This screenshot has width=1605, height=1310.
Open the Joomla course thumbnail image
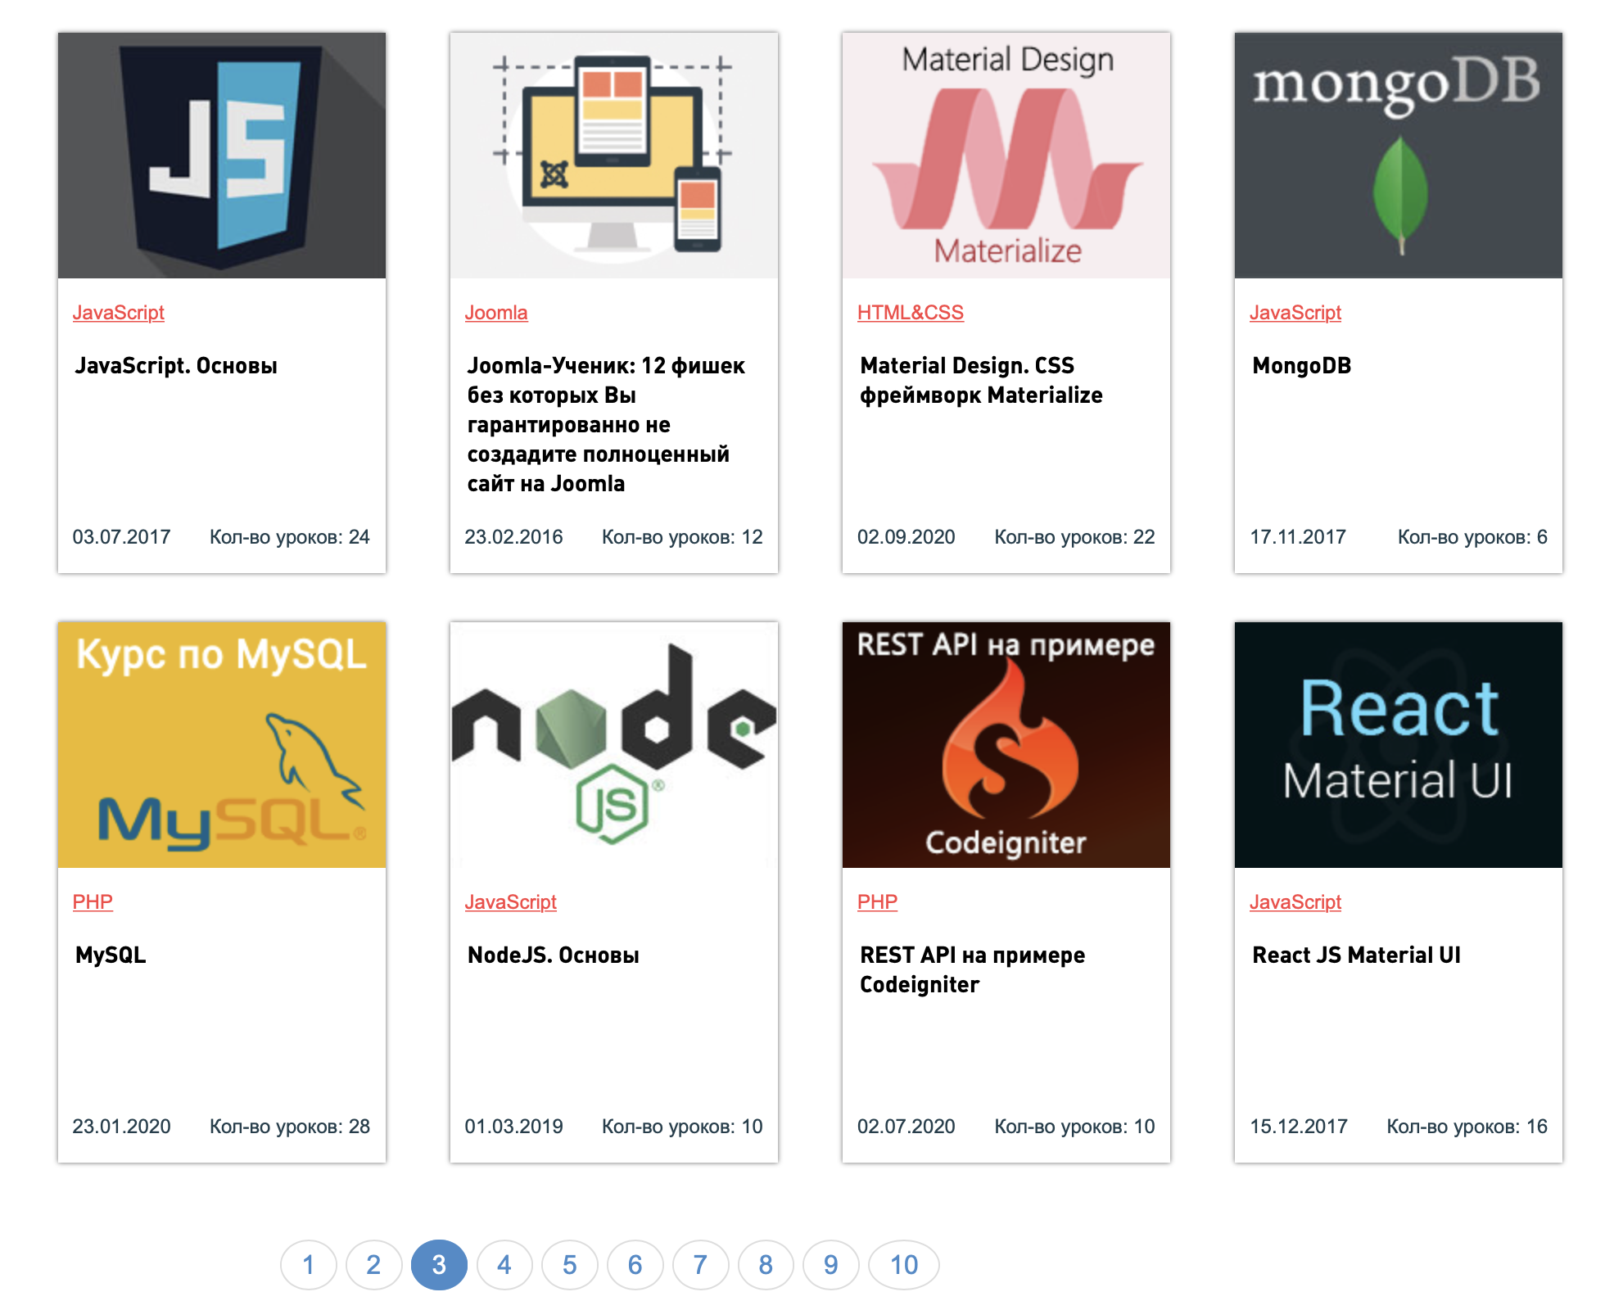(614, 156)
